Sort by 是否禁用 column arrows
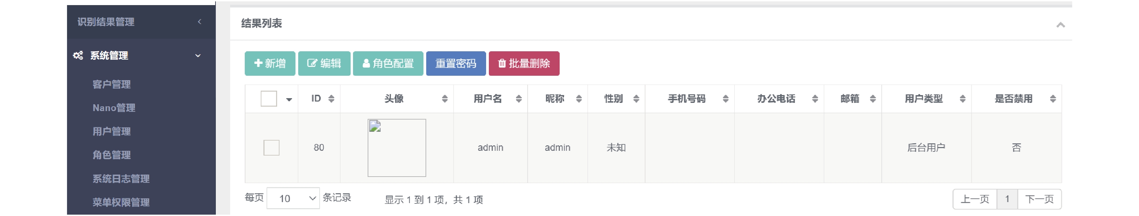Screen dimensions: 1139x216 [1053, 99]
